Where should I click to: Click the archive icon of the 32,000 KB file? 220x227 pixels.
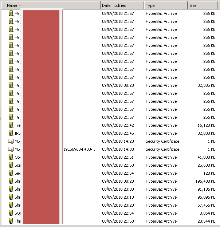[11, 133]
